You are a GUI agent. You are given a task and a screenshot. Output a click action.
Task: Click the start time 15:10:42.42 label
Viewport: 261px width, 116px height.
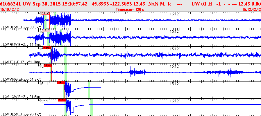[10, 9]
